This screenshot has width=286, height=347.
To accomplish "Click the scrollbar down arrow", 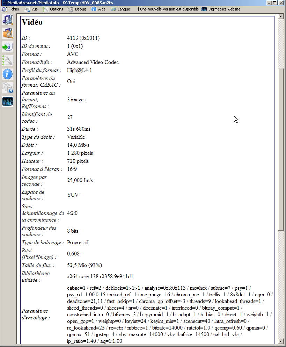I will coord(281,341).
